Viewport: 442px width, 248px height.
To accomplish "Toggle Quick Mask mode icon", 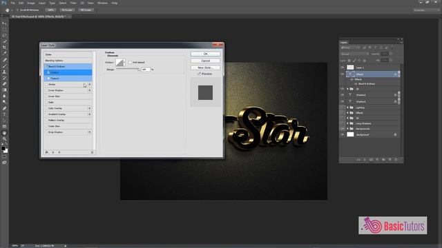I will point(4,156).
